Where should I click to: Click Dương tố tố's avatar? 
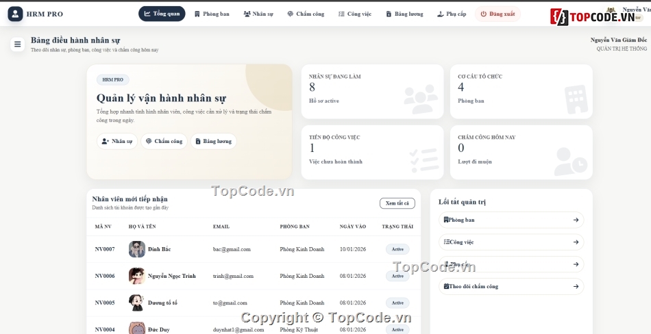(x=137, y=303)
